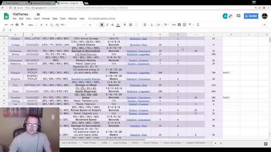Decrease decimal places

(x=52, y=25)
